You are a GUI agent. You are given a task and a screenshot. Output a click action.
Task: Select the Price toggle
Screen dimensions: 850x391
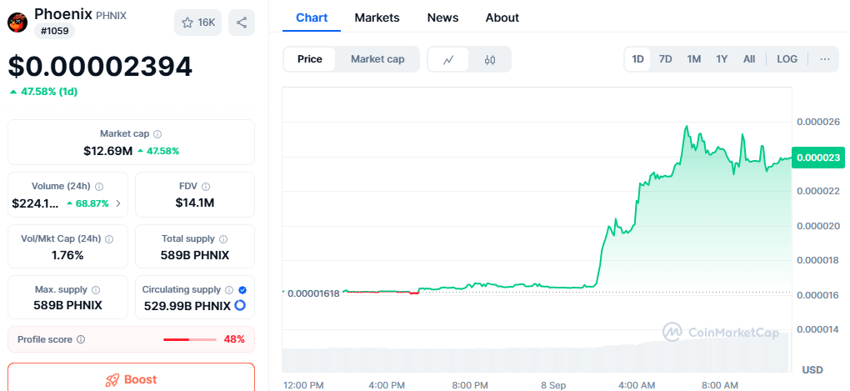(309, 59)
